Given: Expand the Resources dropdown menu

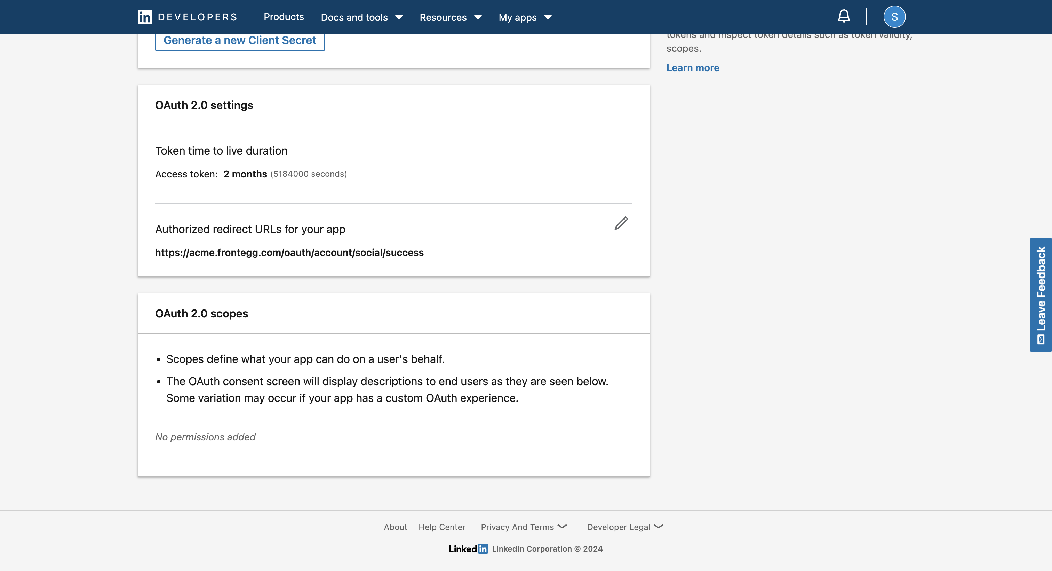Looking at the screenshot, I should [451, 17].
